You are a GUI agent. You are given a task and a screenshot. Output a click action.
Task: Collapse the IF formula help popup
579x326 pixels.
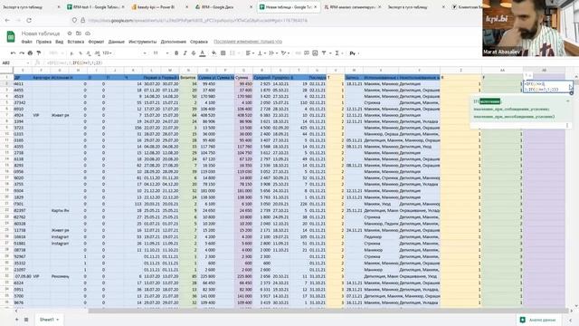click(567, 101)
